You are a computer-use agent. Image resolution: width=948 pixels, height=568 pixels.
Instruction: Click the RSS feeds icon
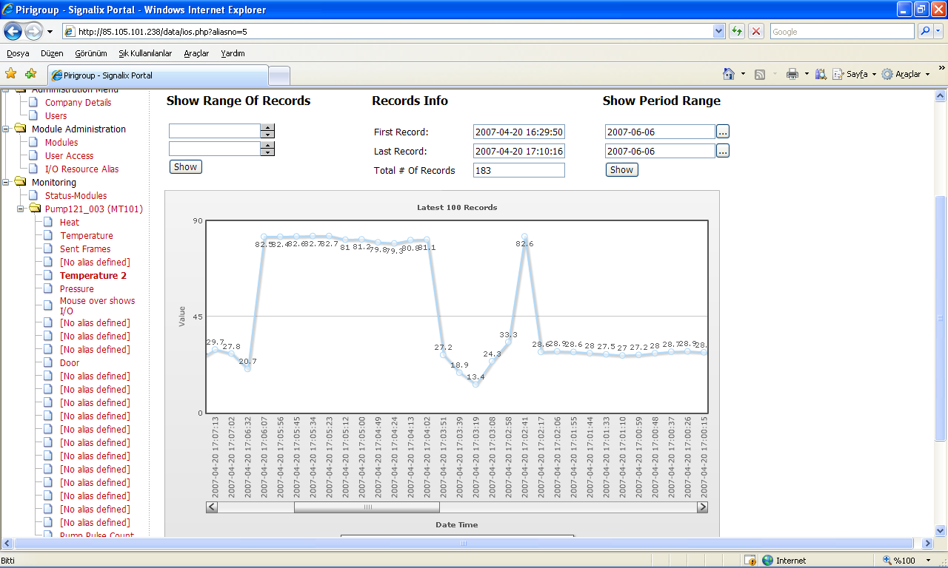pyautogui.click(x=760, y=74)
